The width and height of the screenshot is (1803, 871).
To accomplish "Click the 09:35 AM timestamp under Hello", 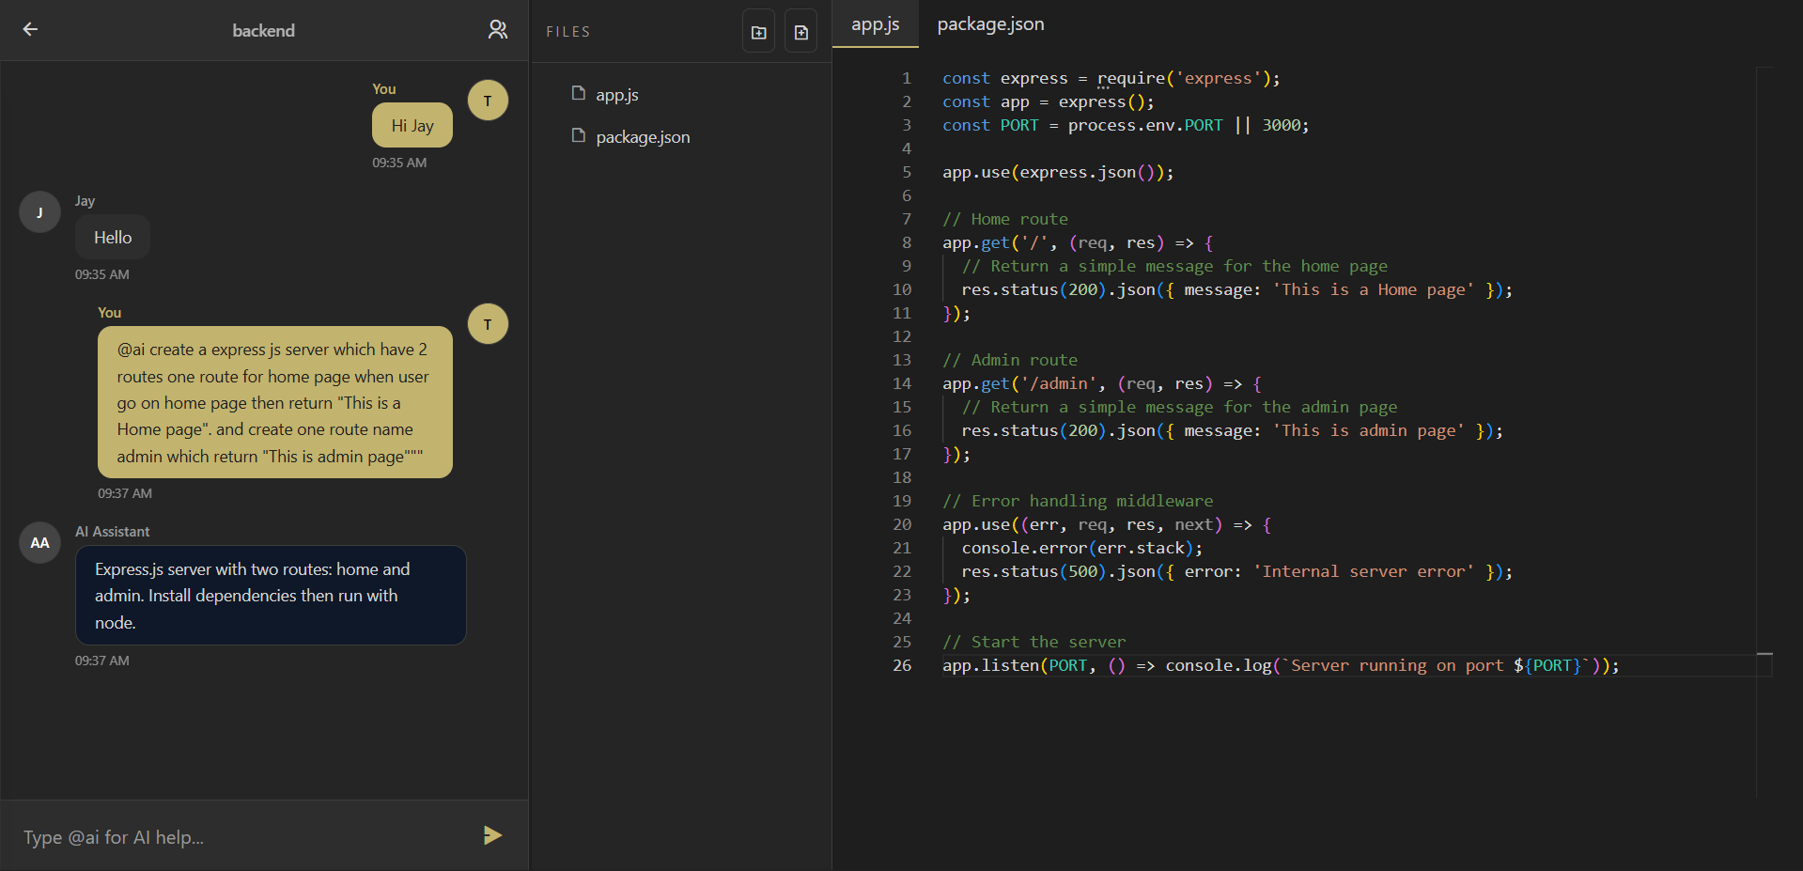I will click(x=102, y=274).
